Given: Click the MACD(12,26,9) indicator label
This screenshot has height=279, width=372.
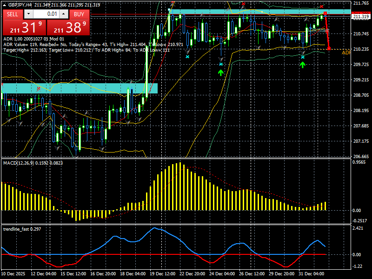Looking at the screenshot, I should coord(33,163).
